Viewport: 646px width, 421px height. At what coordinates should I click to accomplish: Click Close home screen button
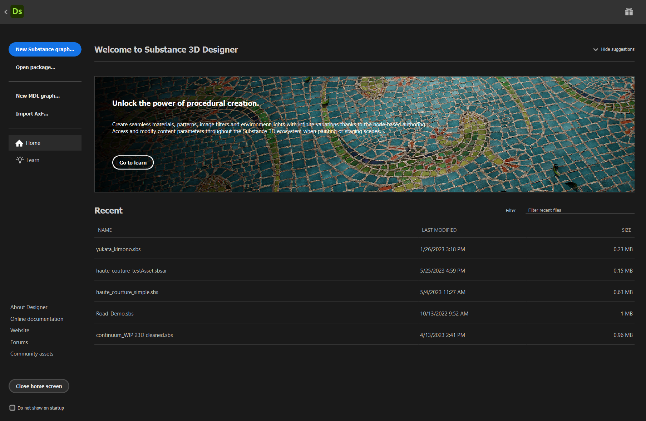click(39, 386)
